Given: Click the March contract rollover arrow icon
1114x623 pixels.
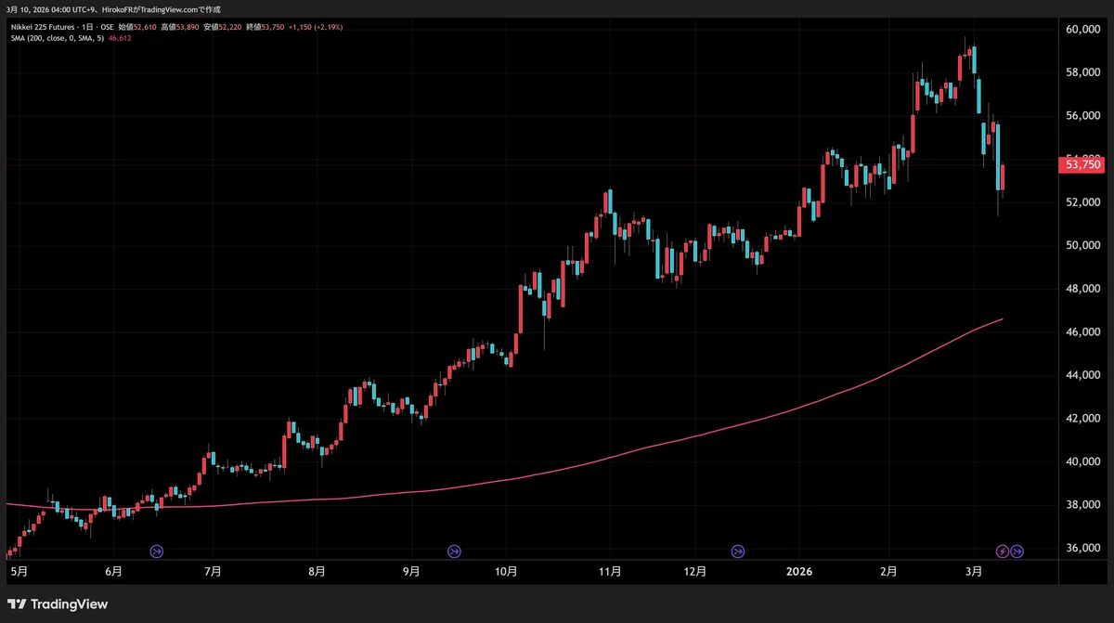Looking at the screenshot, I should (1017, 552).
